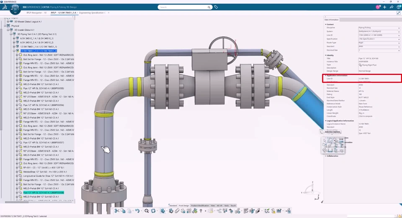Select WeldedShoe 12" Sch160 tree item

coord(45,172)
